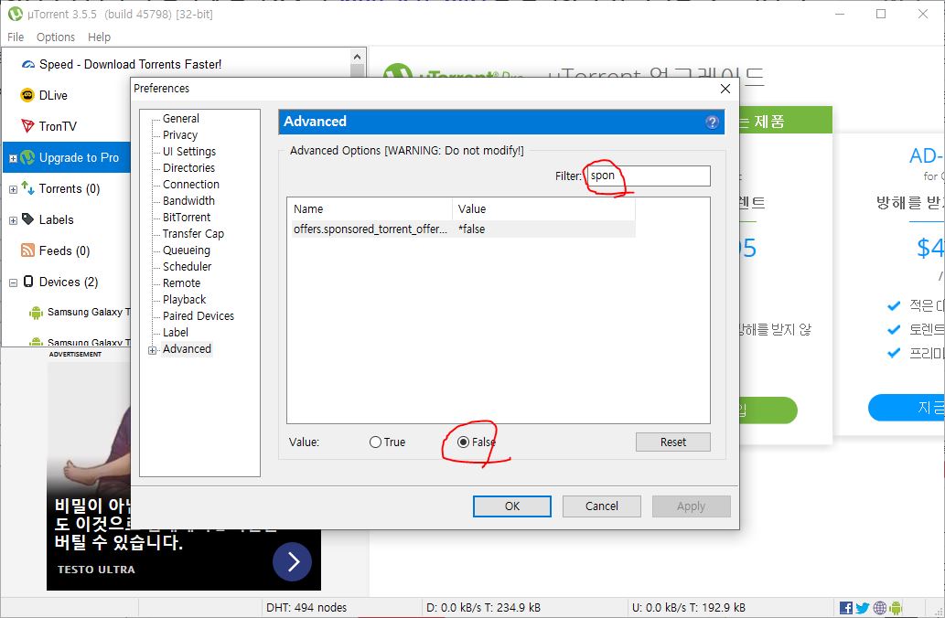Viewport: 945px width, 618px height.
Task: Expand the Upgrade to Pro tree node
Action: 13,158
